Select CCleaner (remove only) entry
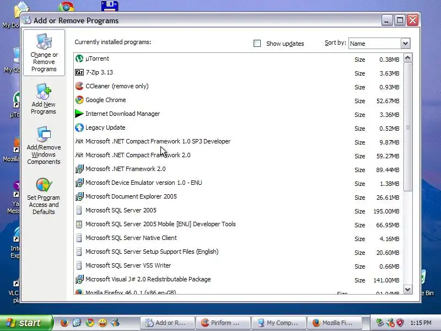This screenshot has height=331, width=441. 117,86
